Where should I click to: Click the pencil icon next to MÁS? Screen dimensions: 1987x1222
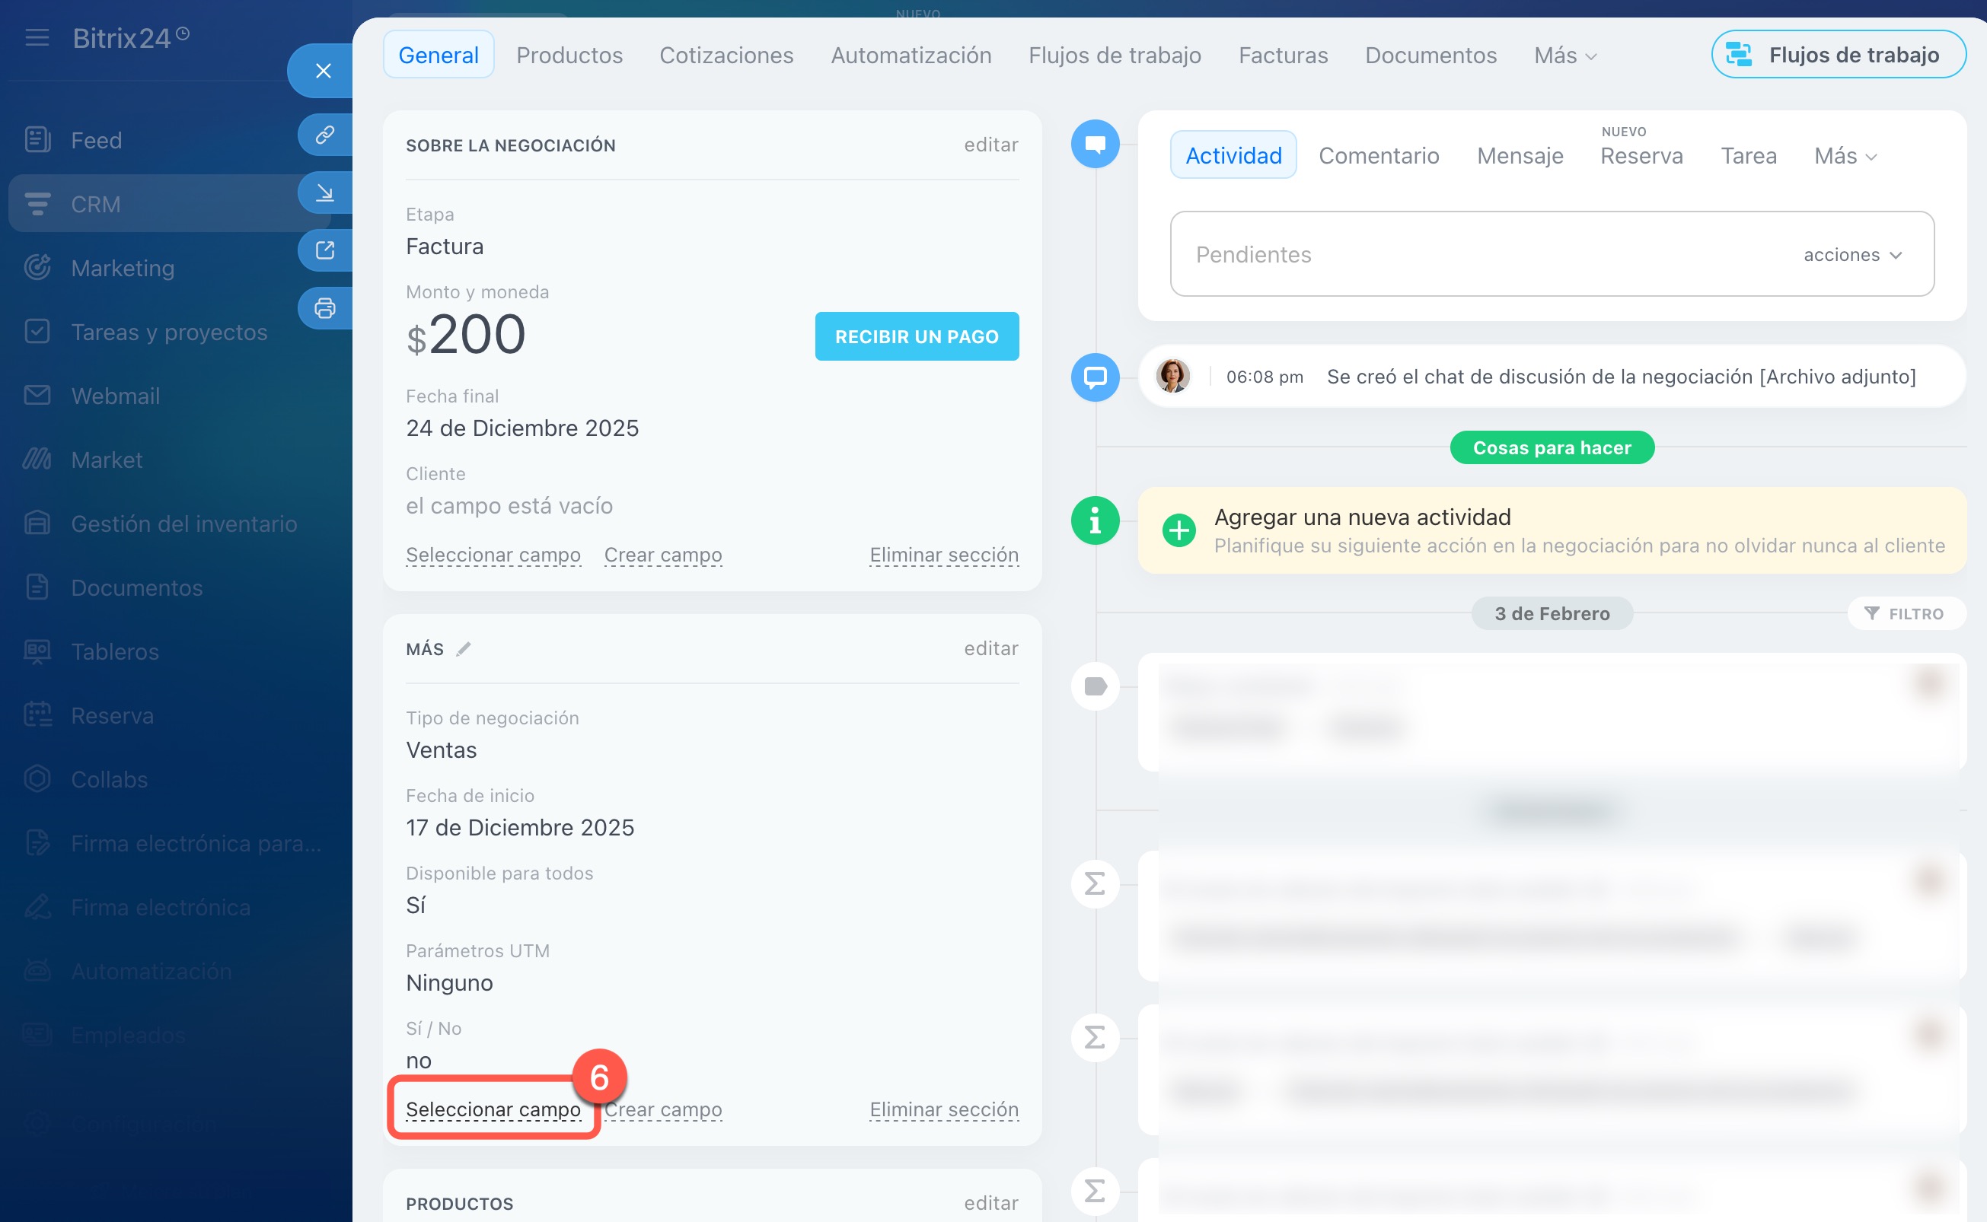463,649
